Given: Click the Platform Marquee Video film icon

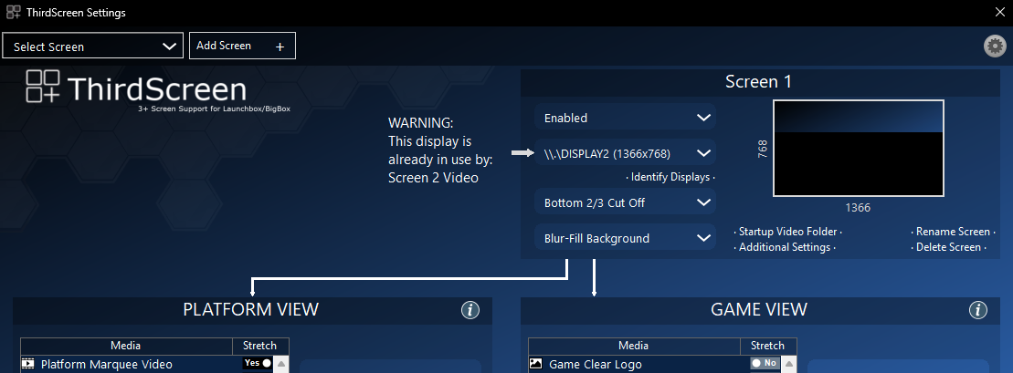Looking at the screenshot, I should [x=27, y=364].
